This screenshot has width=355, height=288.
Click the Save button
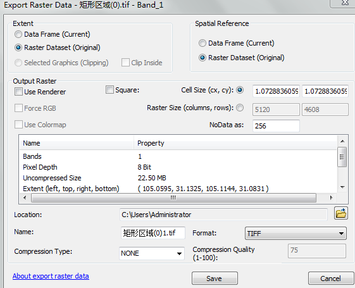point(215,279)
